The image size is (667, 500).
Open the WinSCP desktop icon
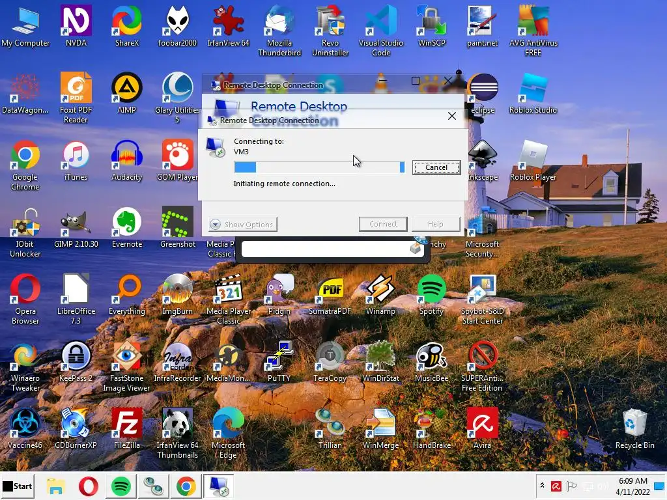(x=431, y=25)
